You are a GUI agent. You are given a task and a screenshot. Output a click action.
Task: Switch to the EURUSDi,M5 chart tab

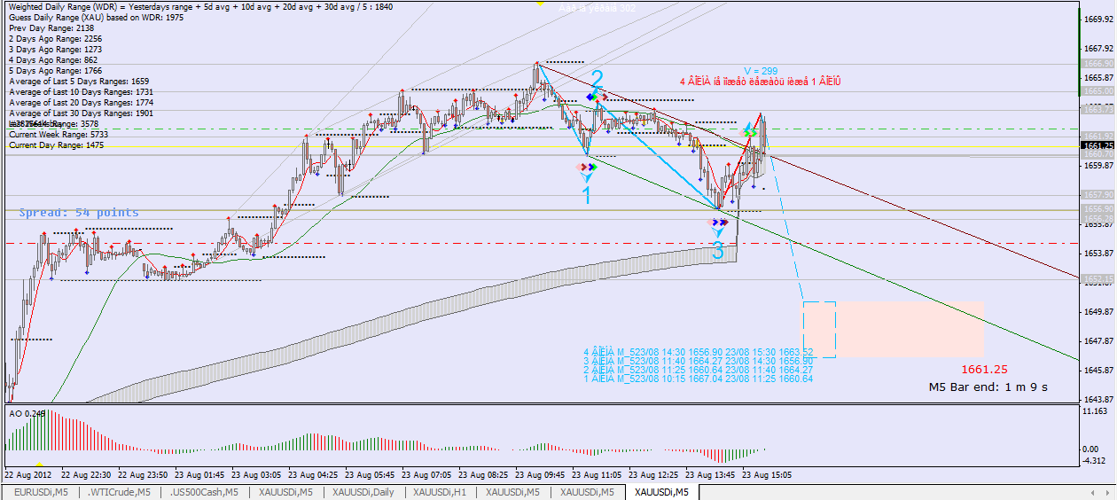coord(40,492)
